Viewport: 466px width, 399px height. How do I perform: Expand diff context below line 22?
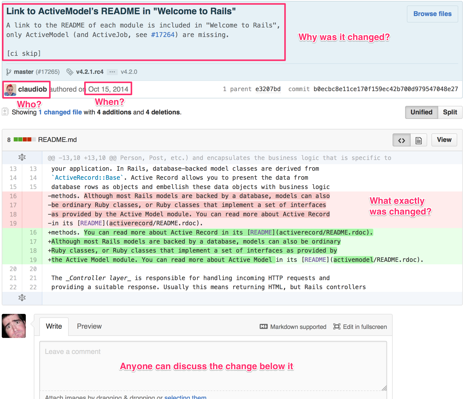click(x=22, y=298)
